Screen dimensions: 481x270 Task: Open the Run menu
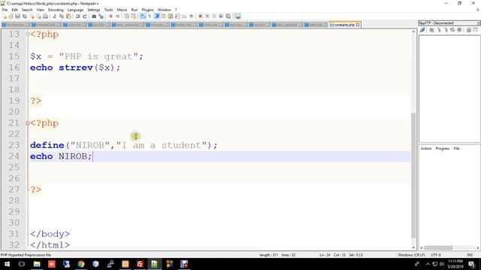click(x=135, y=10)
